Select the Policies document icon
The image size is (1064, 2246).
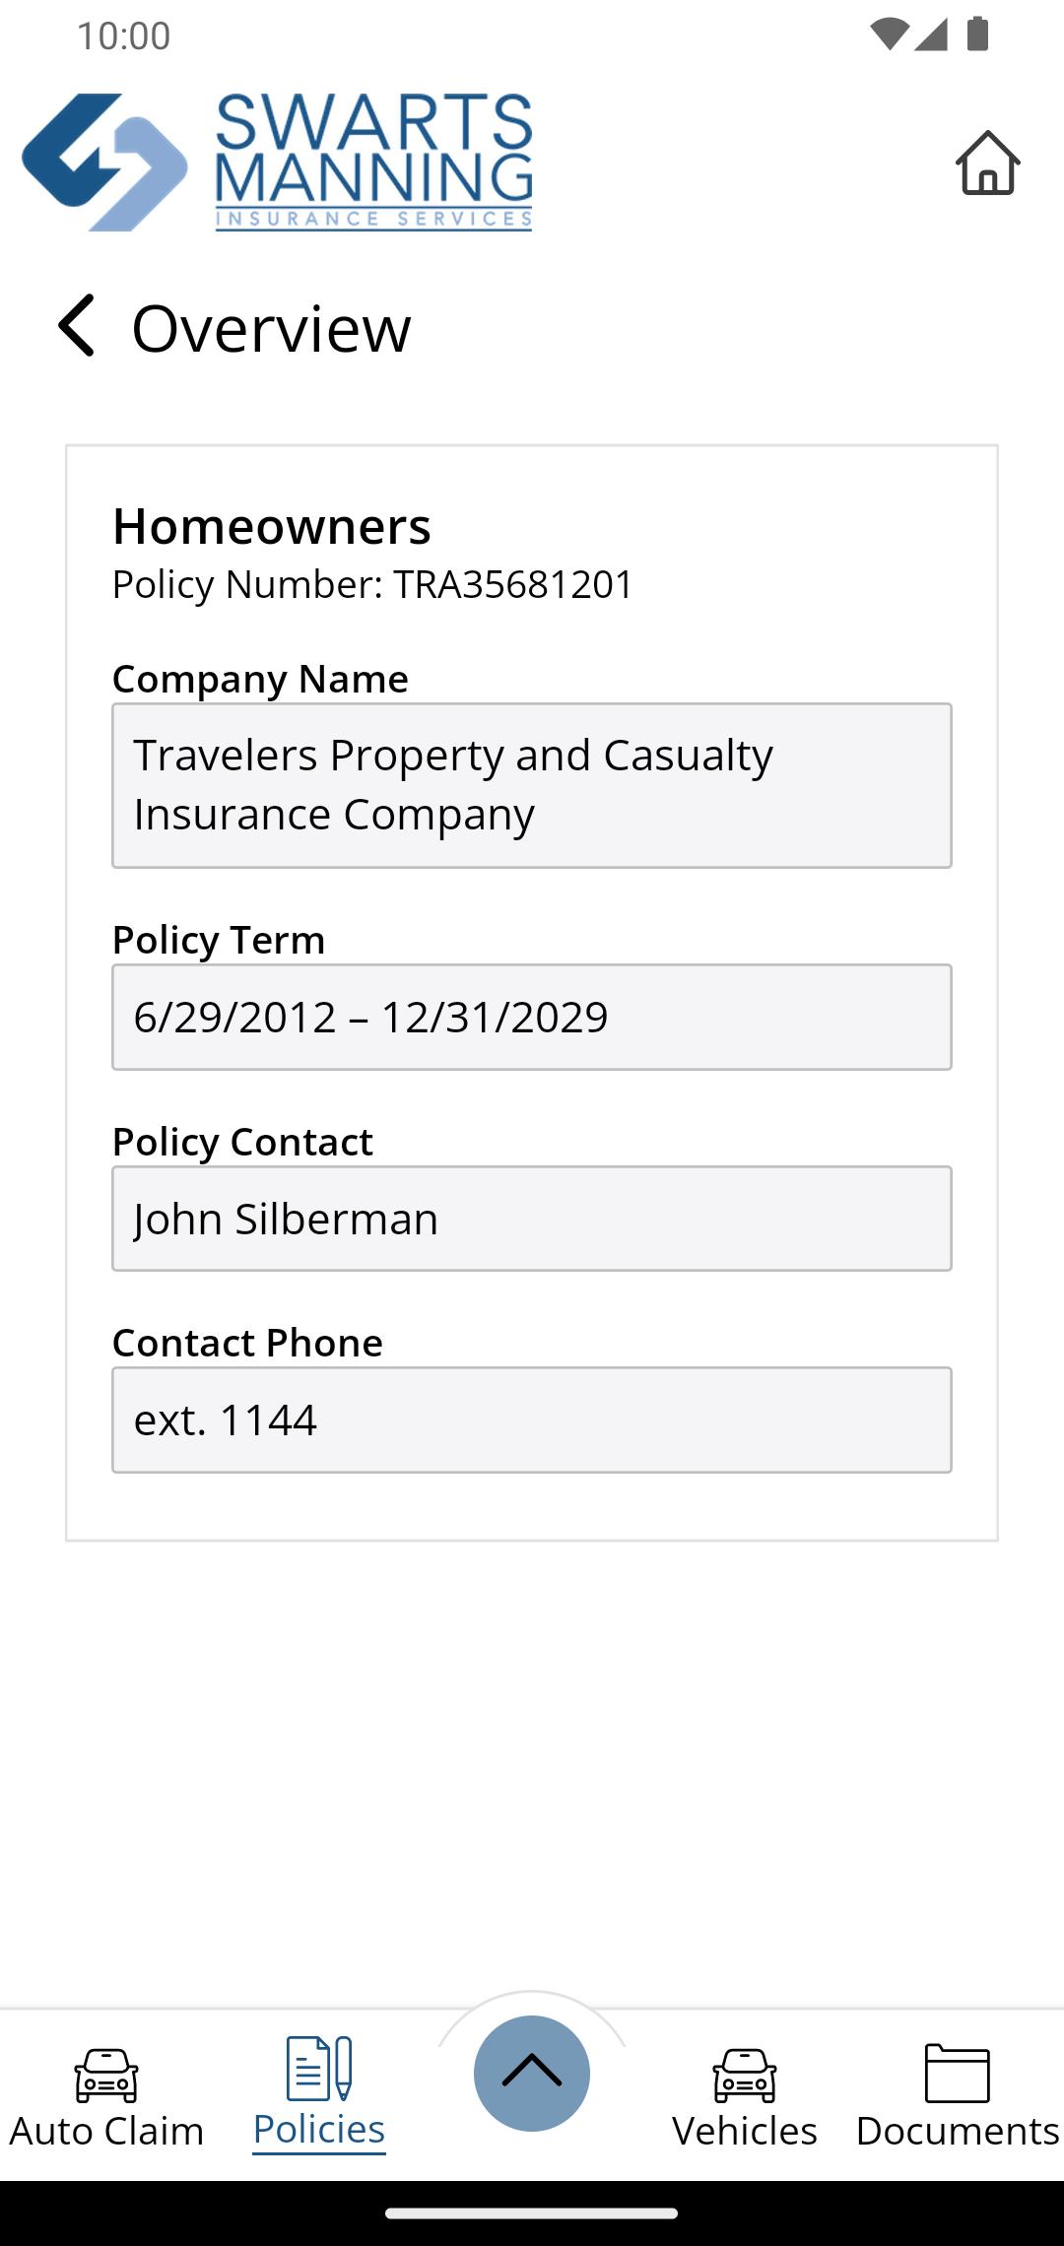319,2068
